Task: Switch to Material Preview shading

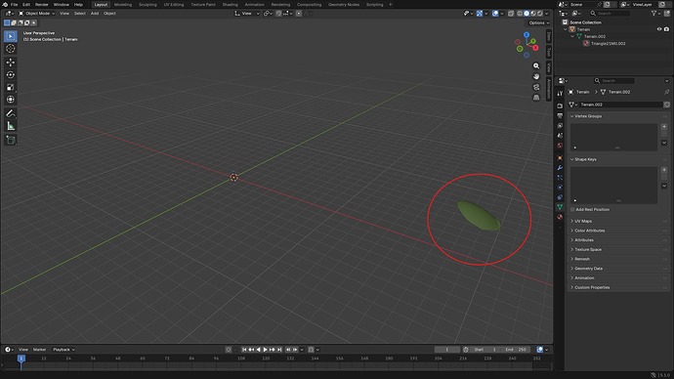Action: pyautogui.click(x=533, y=14)
